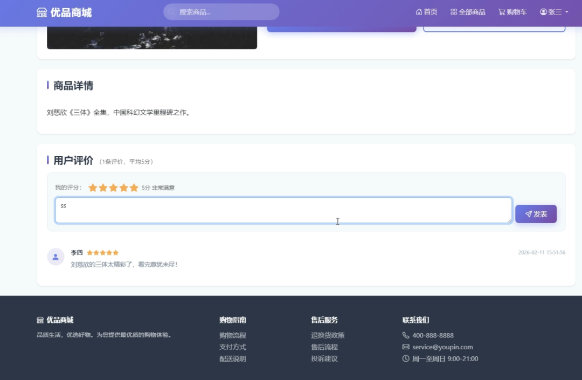Open the 张三 account dropdown arrow
The width and height of the screenshot is (582, 380).
[x=567, y=12]
